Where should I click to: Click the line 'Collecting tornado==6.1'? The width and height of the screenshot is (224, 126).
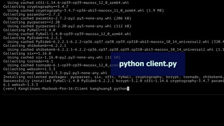point(28,61)
